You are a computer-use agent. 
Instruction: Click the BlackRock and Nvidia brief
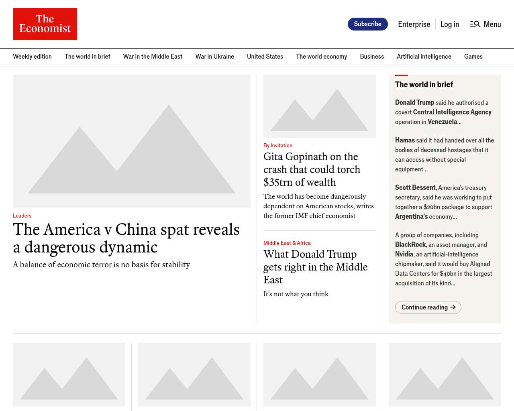pos(444,259)
